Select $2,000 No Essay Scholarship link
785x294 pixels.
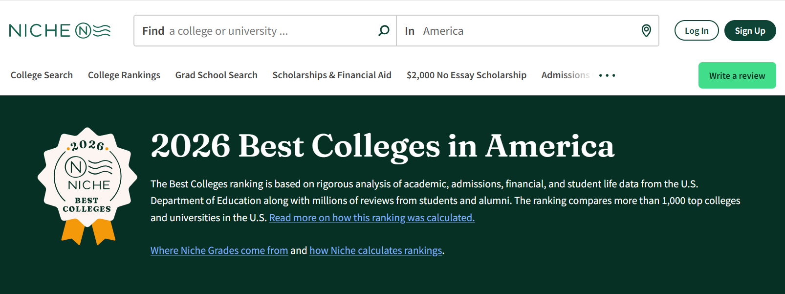(x=466, y=75)
